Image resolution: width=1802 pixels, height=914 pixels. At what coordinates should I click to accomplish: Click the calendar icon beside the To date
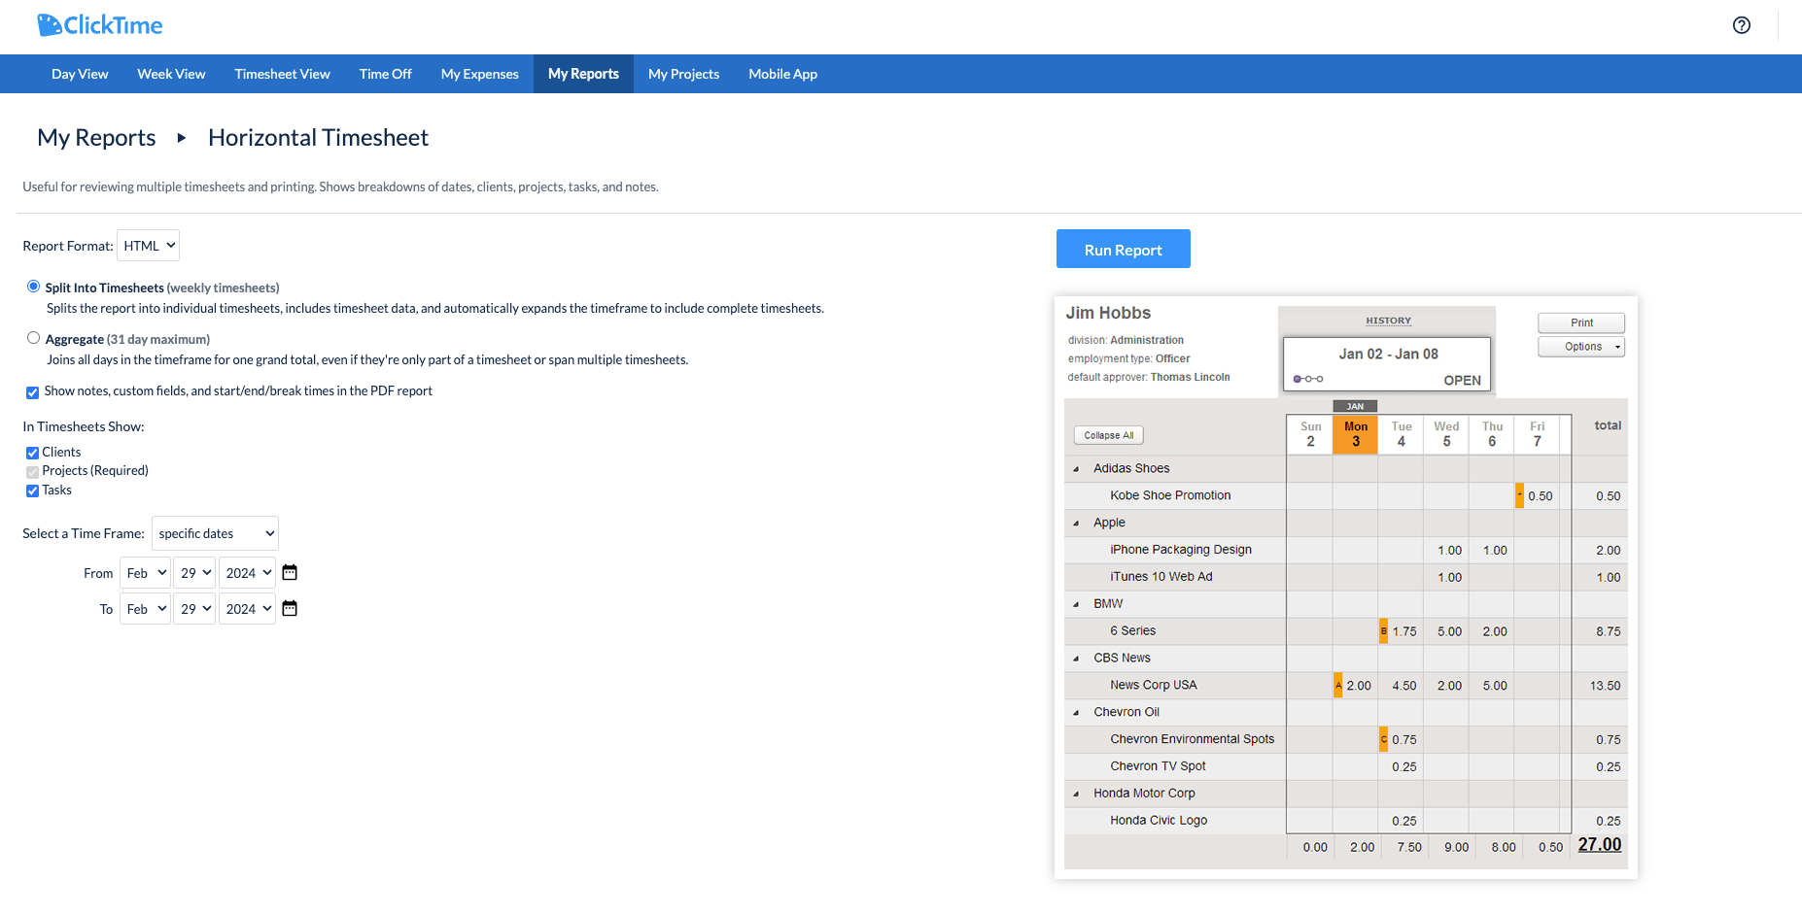(x=289, y=608)
